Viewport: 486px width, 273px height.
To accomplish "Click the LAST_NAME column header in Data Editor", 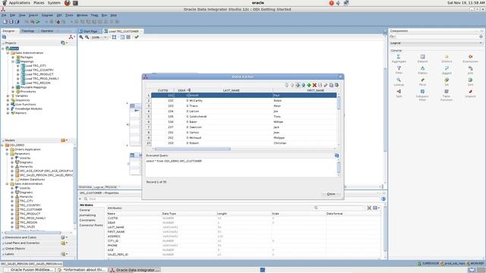I will (x=231, y=90).
